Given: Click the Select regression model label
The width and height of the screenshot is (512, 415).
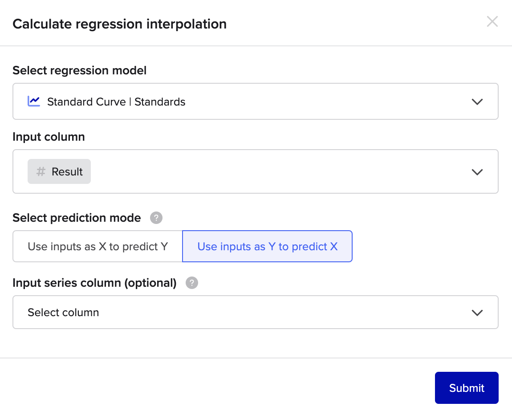Looking at the screenshot, I should point(79,70).
